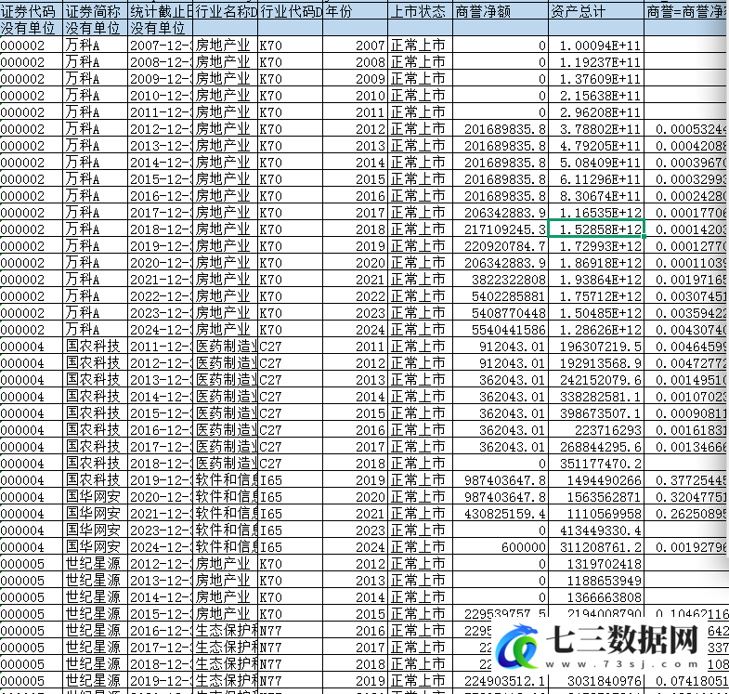Image resolution: width=729 pixels, height=694 pixels.
Task: Select the 商誉净额 header cell
Action: point(501,12)
